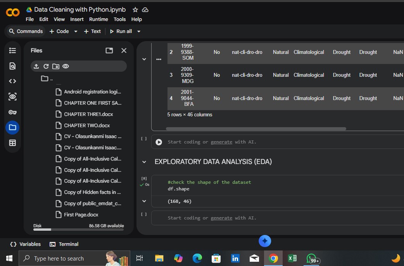The image size is (404, 266).
Task: Open the Insert menu
Action: (77, 19)
